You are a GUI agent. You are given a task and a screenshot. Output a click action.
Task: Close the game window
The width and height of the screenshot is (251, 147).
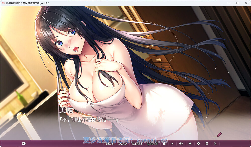(246, 3)
